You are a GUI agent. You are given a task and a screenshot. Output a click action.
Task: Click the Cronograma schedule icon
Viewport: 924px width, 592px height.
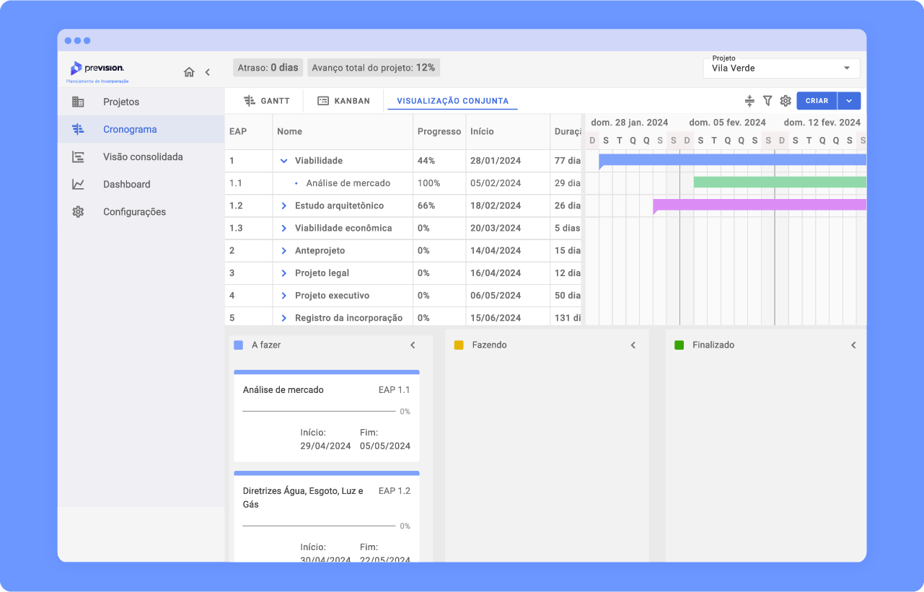coord(78,129)
